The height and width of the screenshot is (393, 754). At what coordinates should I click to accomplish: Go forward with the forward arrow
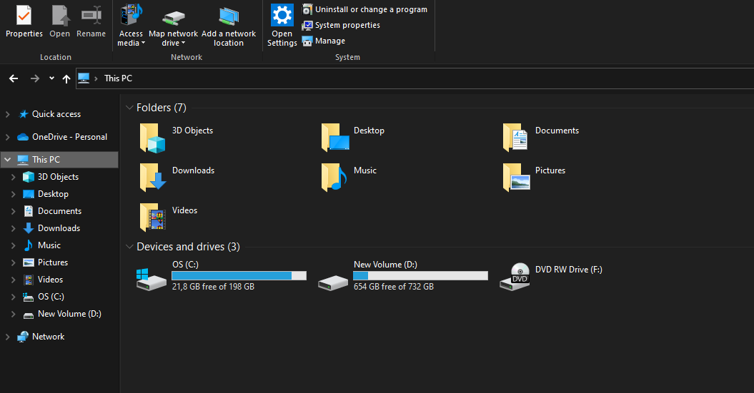[34, 78]
